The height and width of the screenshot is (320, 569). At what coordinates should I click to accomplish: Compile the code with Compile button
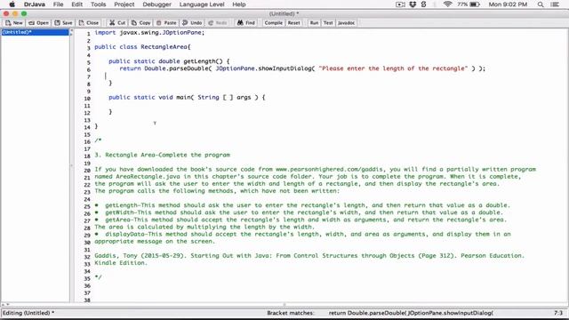coord(273,23)
